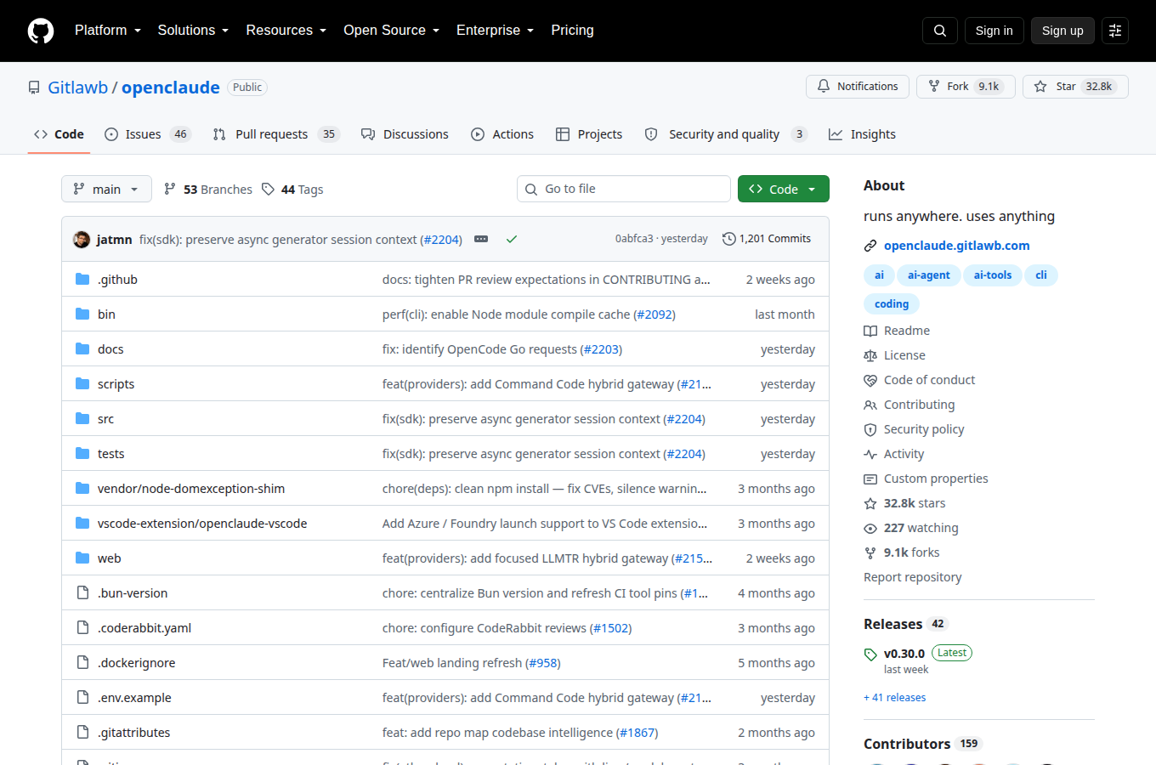
Task: Click jatmn's avatar thumbnail
Action: tap(82, 239)
